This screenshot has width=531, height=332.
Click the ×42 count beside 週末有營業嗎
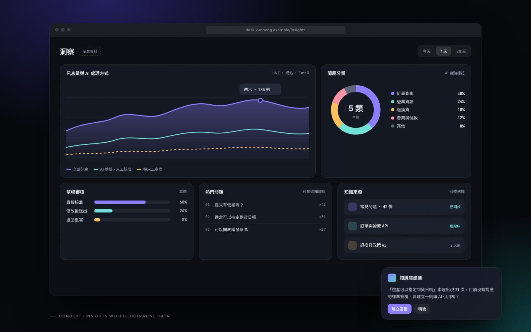(x=322, y=205)
